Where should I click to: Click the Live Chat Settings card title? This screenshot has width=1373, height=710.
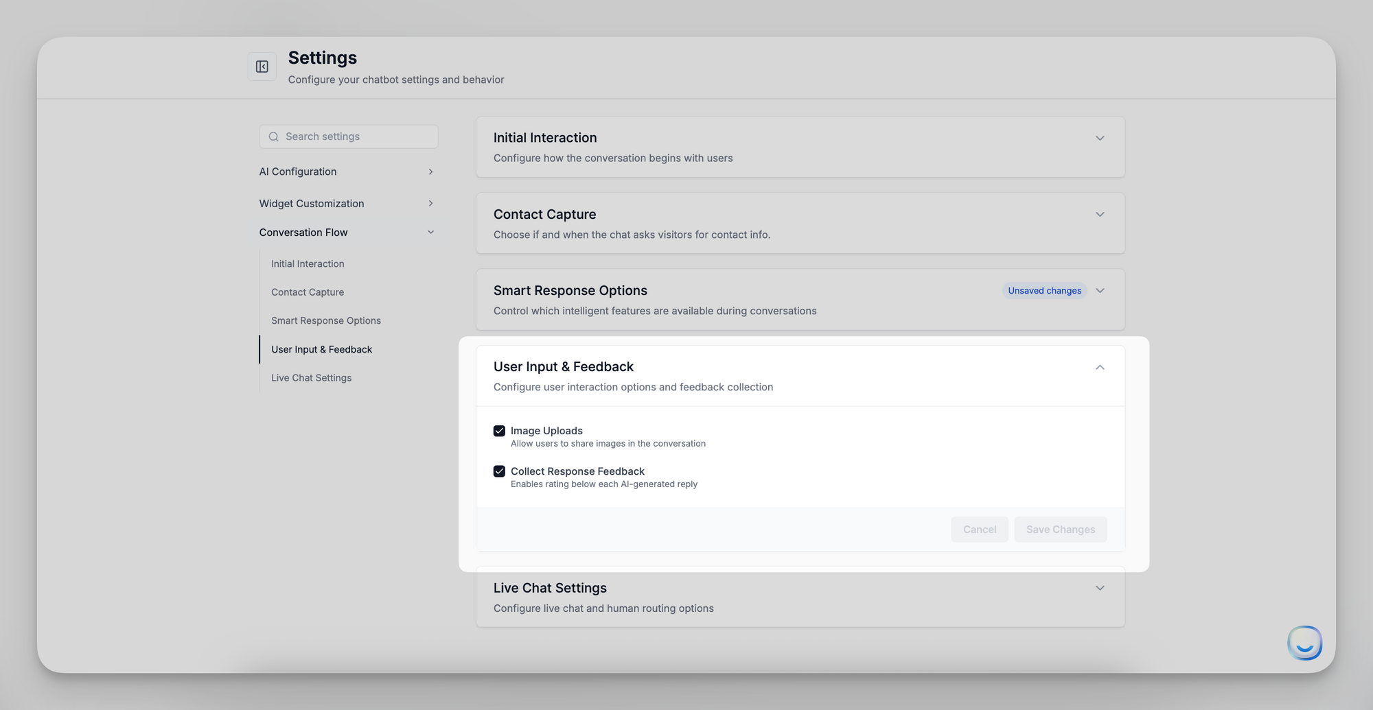pyautogui.click(x=550, y=588)
